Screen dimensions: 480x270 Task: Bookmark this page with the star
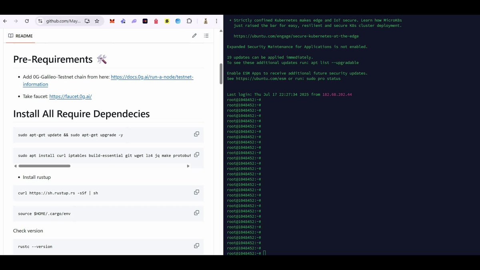[x=97, y=21]
